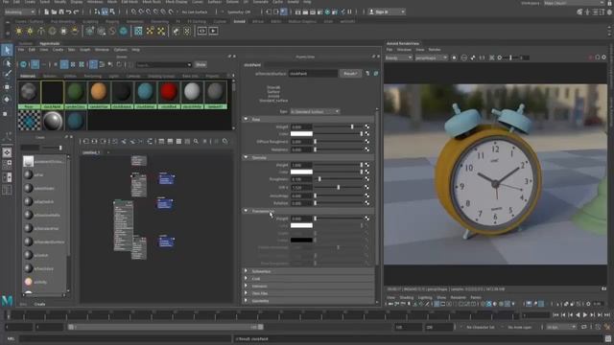Open the Script Editor icon at bottom right
Image resolution: width=614 pixels, height=345 pixels.
[608, 338]
